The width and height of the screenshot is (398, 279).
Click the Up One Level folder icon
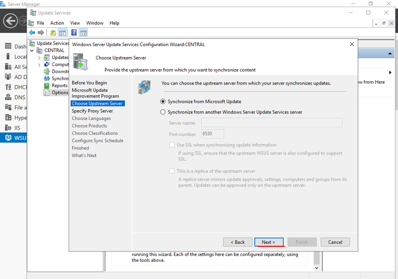[x=53, y=33]
